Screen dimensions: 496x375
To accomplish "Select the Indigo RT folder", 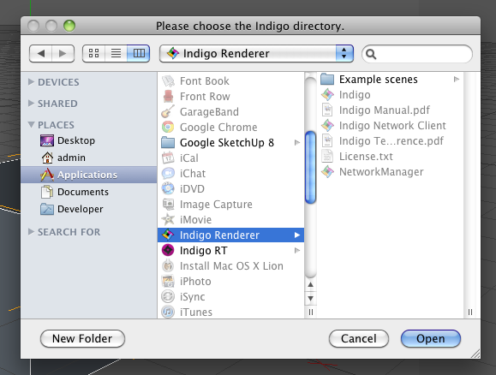I will tap(230, 250).
